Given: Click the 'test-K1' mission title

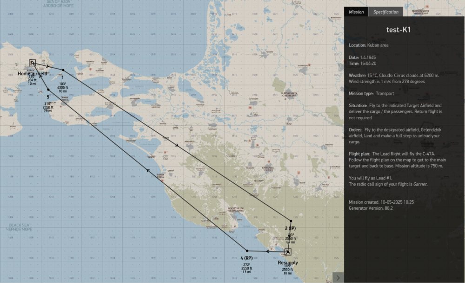Looking at the screenshot, I should click(x=399, y=30).
